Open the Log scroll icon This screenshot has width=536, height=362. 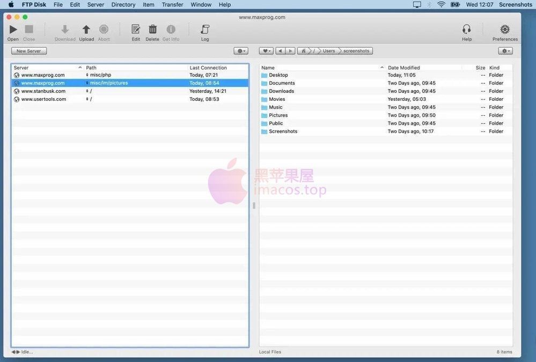click(205, 29)
